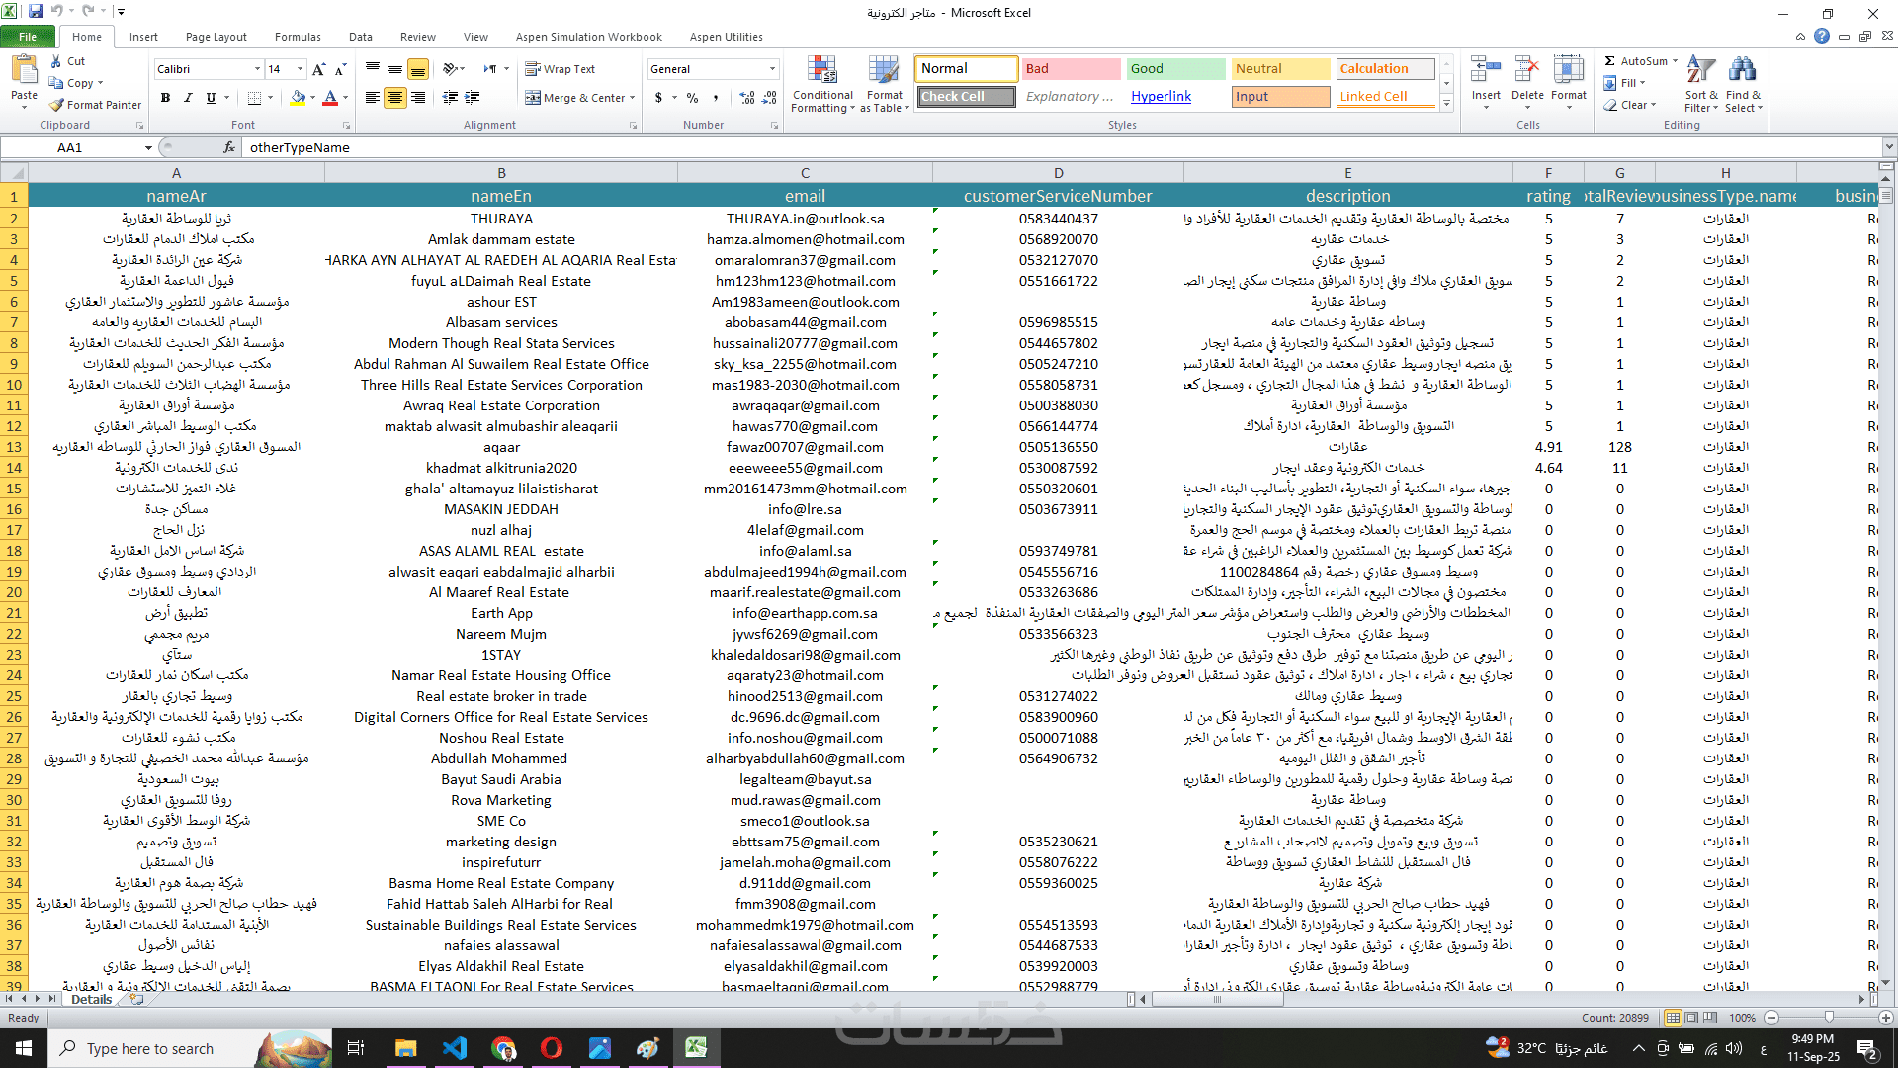
Task: Apply the Hyperlink cell style
Action: (1161, 97)
